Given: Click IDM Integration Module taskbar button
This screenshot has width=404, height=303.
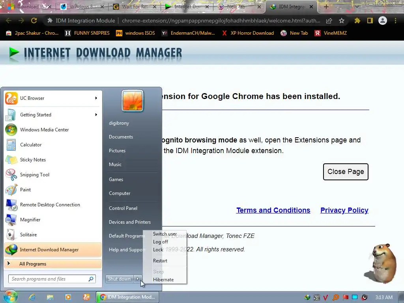Looking at the screenshot, I should point(127,297).
